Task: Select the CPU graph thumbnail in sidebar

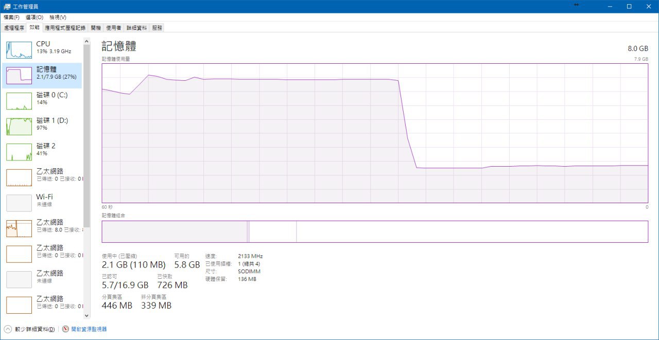Action: coord(19,50)
